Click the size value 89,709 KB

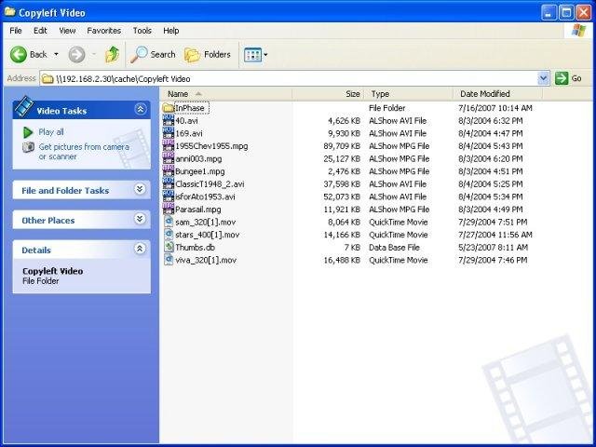coord(342,146)
